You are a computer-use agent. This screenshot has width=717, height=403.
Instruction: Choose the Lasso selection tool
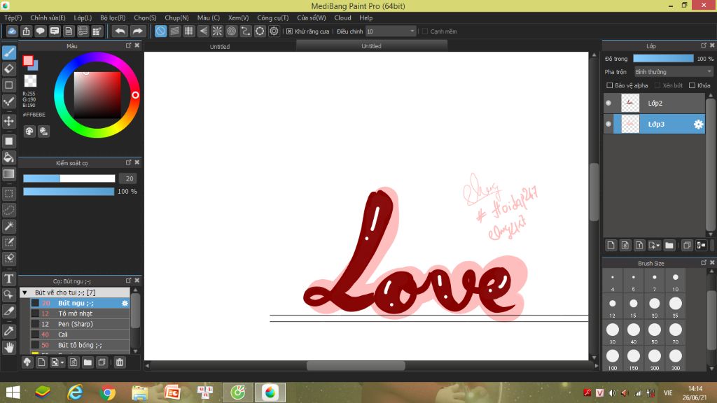click(9, 210)
